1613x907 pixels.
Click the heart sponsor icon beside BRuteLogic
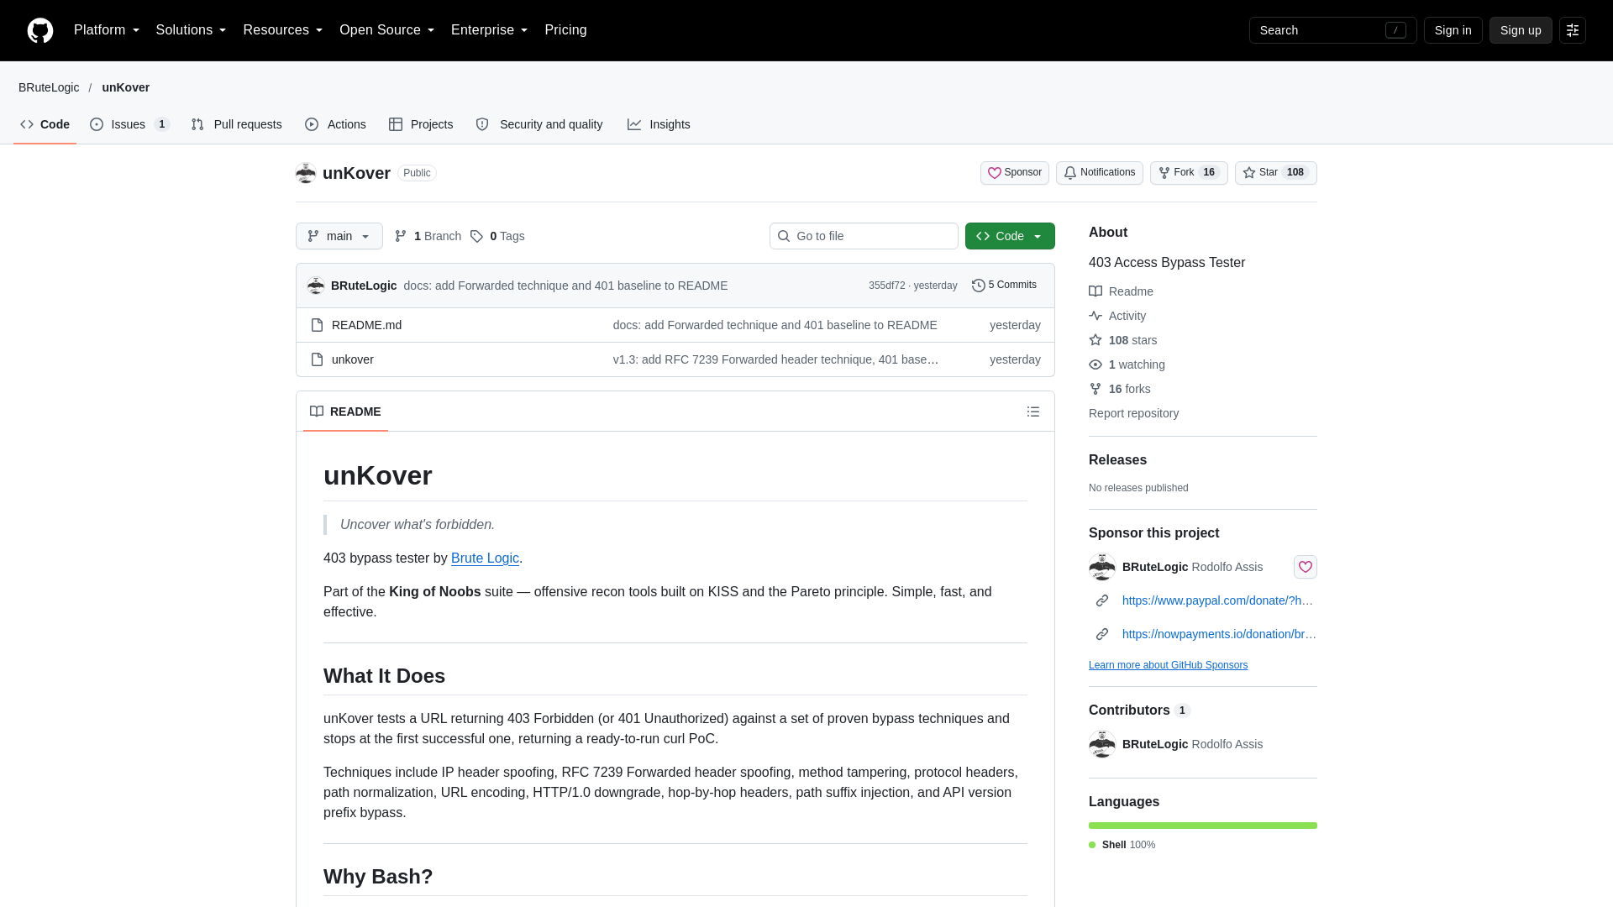point(1306,567)
